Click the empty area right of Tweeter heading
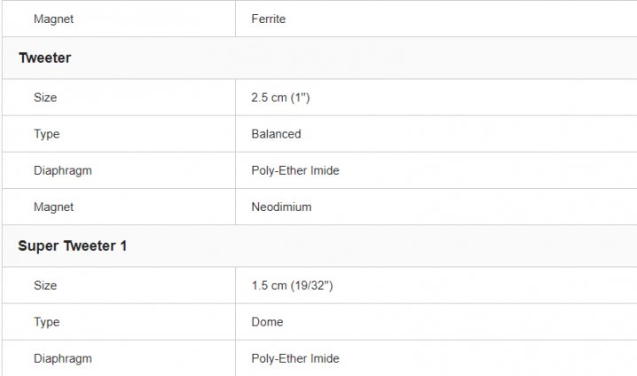The width and height of the screenshot is (637, 376). (353, 58)
